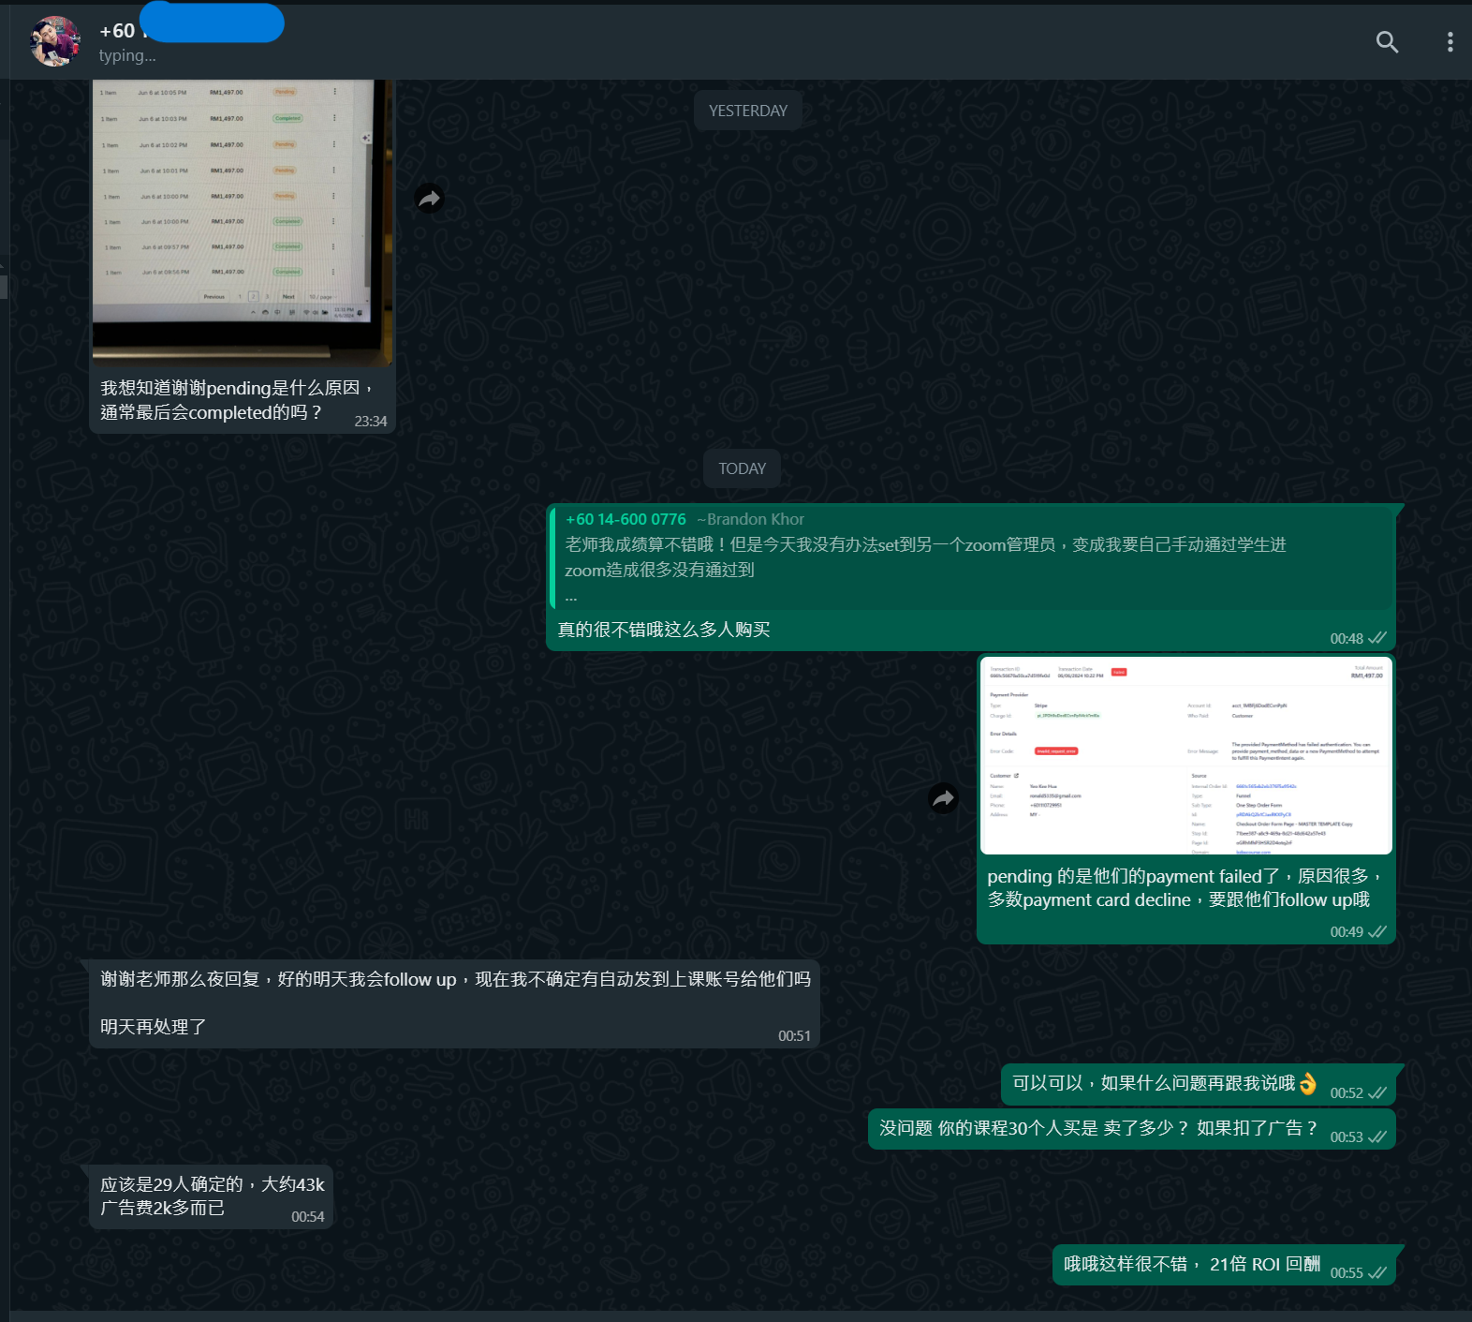
Task: Click the OK hand emoji in message
Action: click(1307, 1083)
